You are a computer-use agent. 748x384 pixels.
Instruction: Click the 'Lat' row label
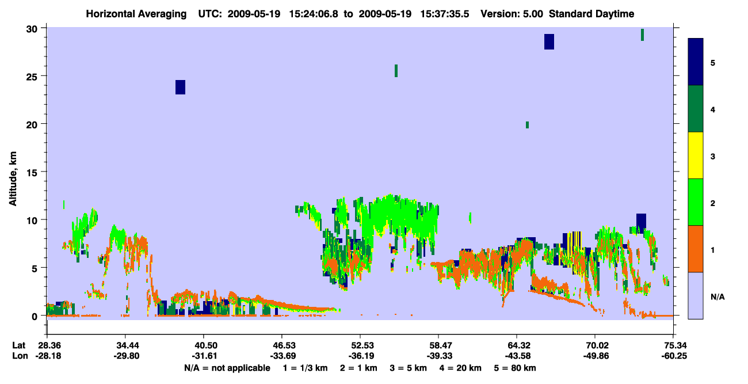(x=18, y=345)
